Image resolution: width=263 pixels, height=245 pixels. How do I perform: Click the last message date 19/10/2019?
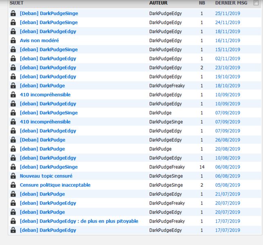(227, 77)
